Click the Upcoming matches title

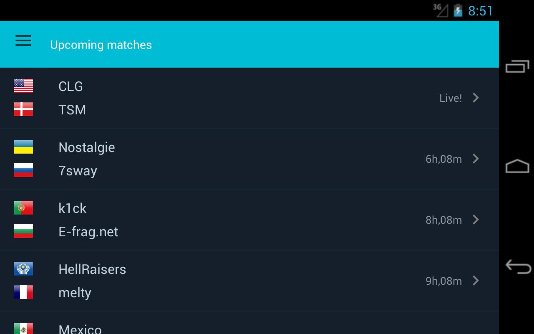[x=101, y=45]
